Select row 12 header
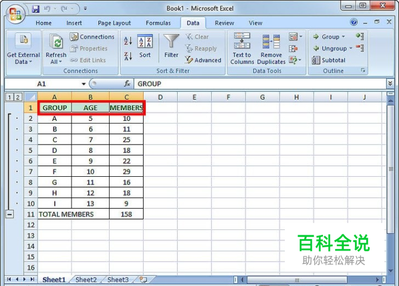Viewport: 399px width, 286px height. click(31, 225)
